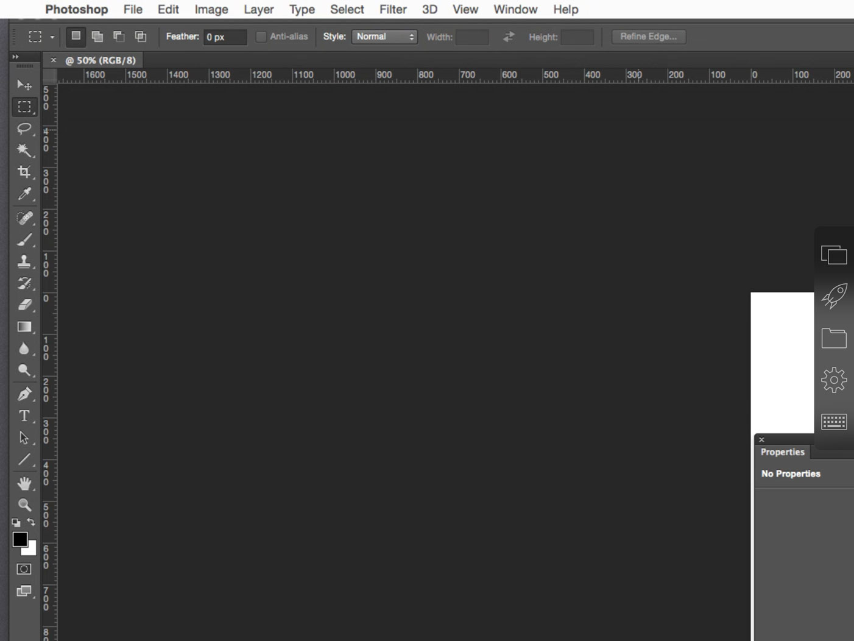Select the Blur tool

coord(24,349)
